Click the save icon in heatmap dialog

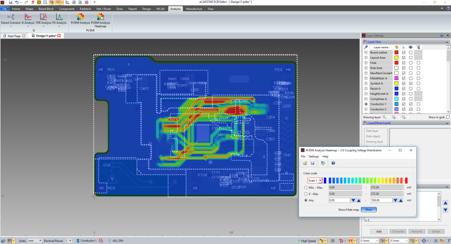tap(312, 163)
